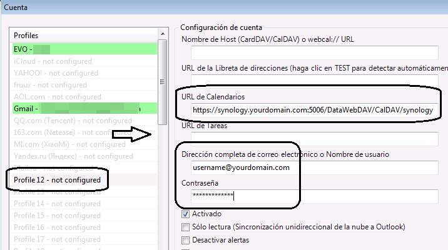Select Profile 15 - not configured
Viewport: 448px width, 250px height.
[84, 216]
